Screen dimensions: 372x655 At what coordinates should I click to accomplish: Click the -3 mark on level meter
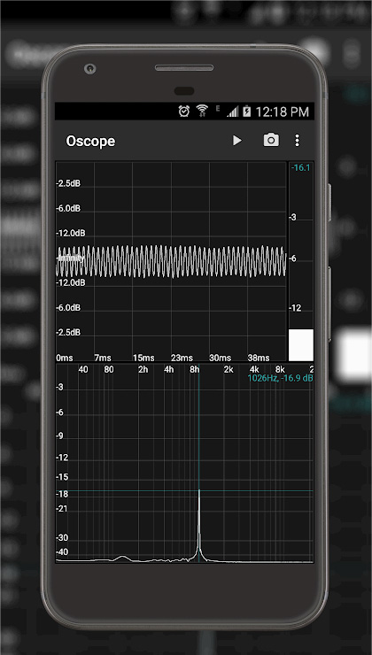292,217
